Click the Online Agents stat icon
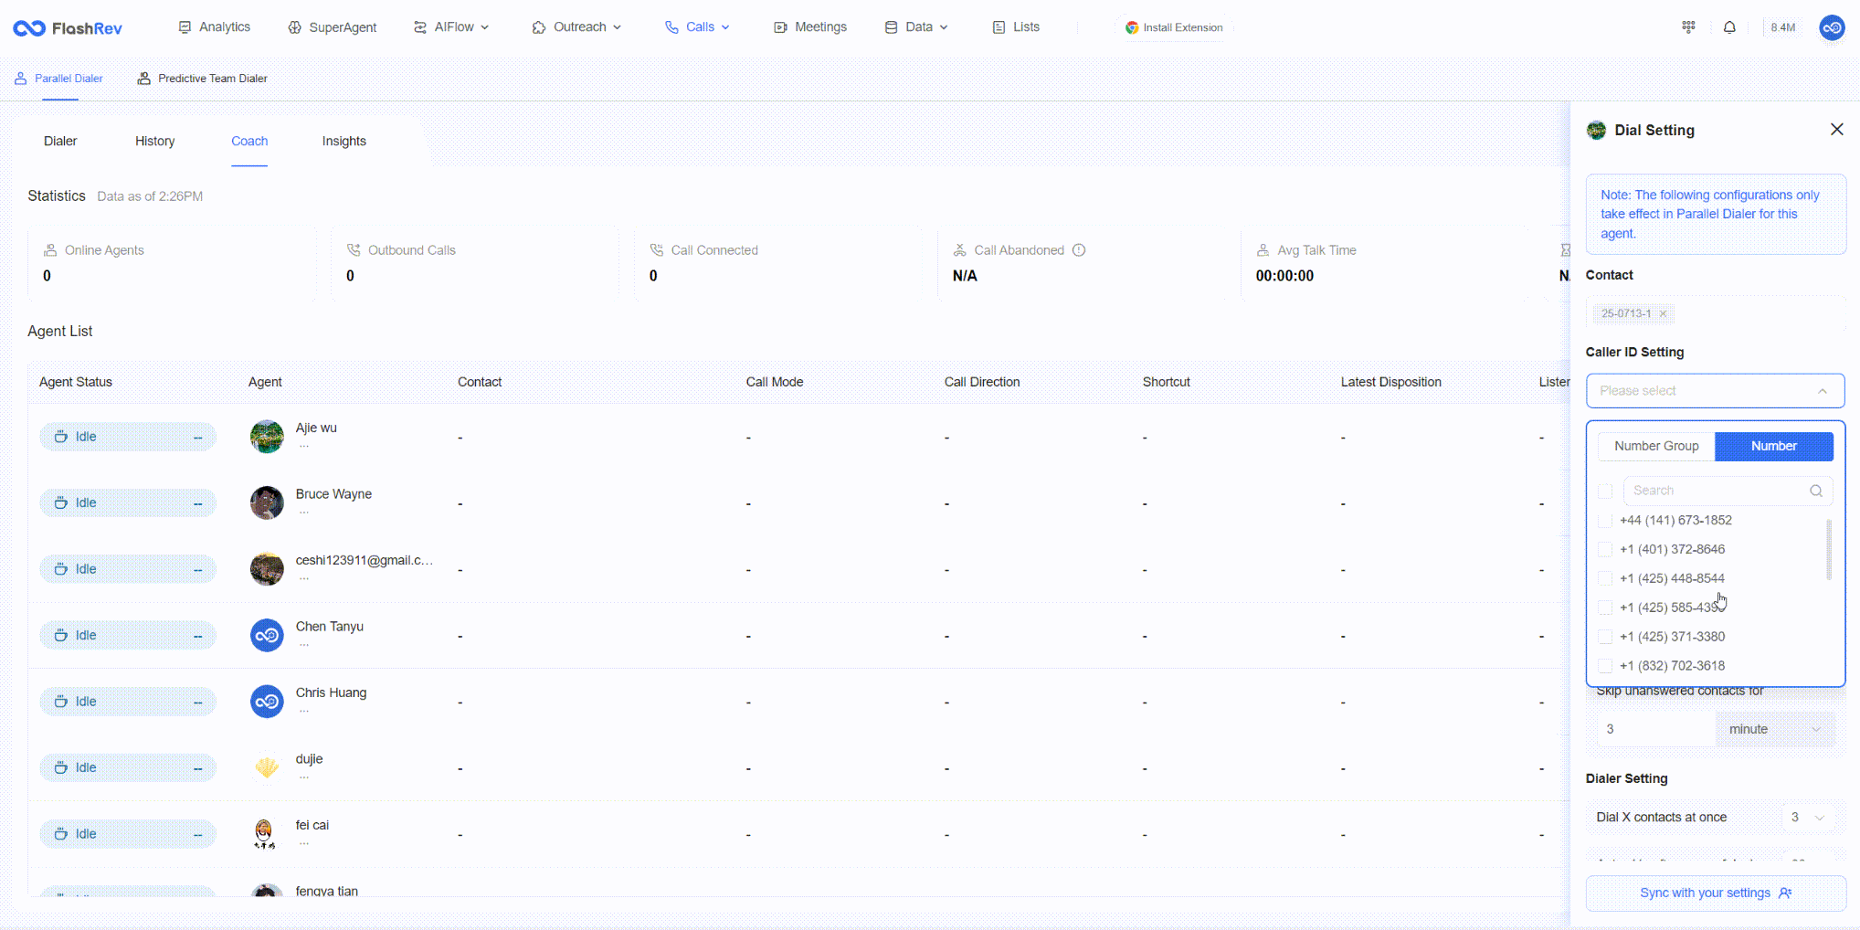 point(50,250)
